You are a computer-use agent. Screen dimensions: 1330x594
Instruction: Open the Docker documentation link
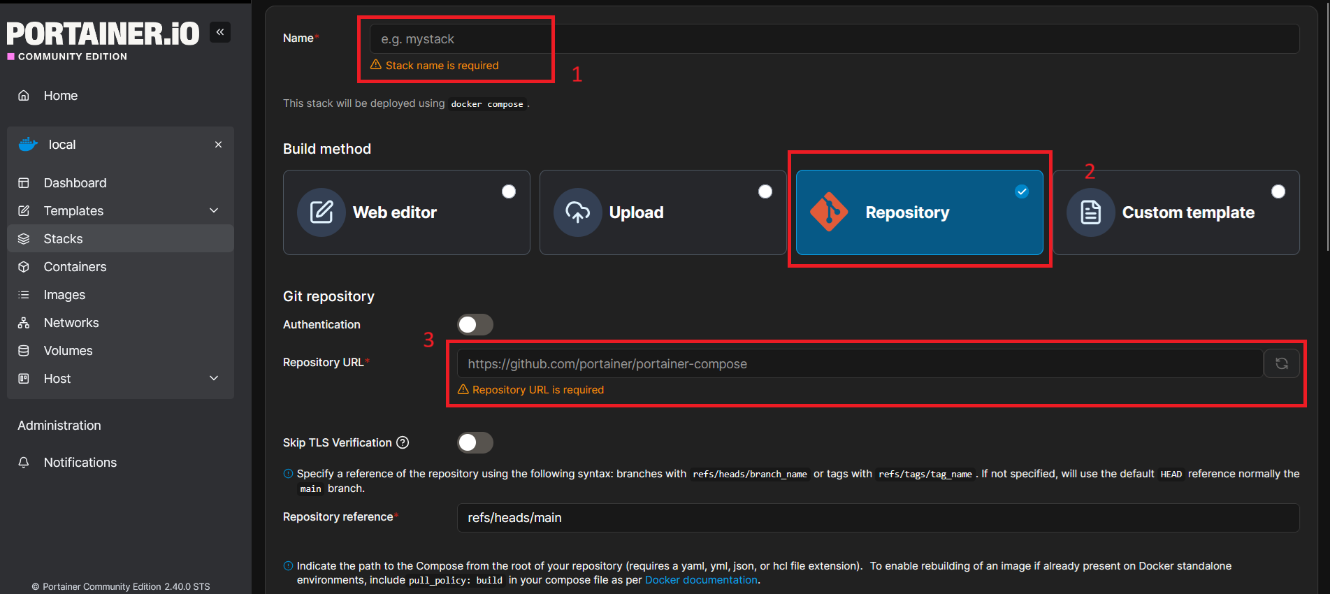click(x=701, y=580)
